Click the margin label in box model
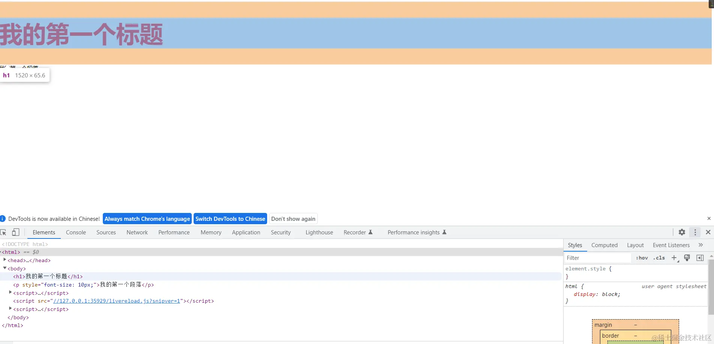 coord(603,325)
